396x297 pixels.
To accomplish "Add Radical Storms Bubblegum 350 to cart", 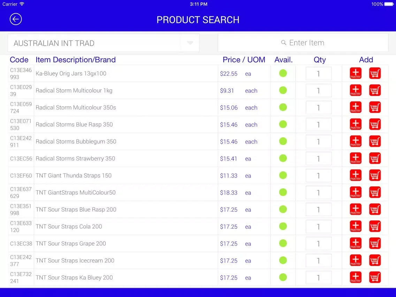I will (x=375, y=142).
